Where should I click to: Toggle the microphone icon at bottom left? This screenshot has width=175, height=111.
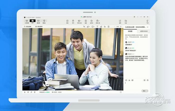click(25, 92)
